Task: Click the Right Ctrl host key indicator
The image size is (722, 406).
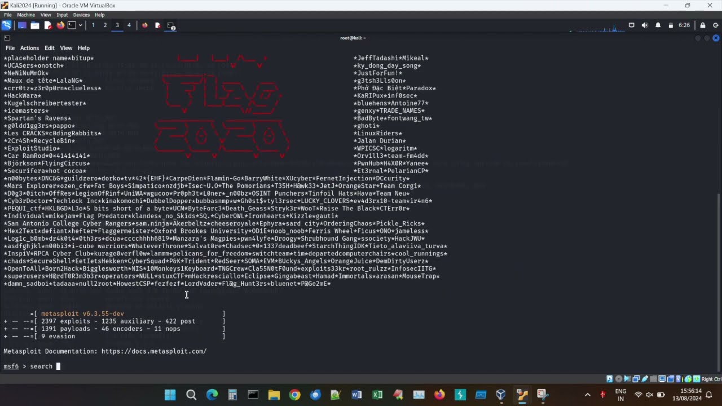Action: [711, 379]
